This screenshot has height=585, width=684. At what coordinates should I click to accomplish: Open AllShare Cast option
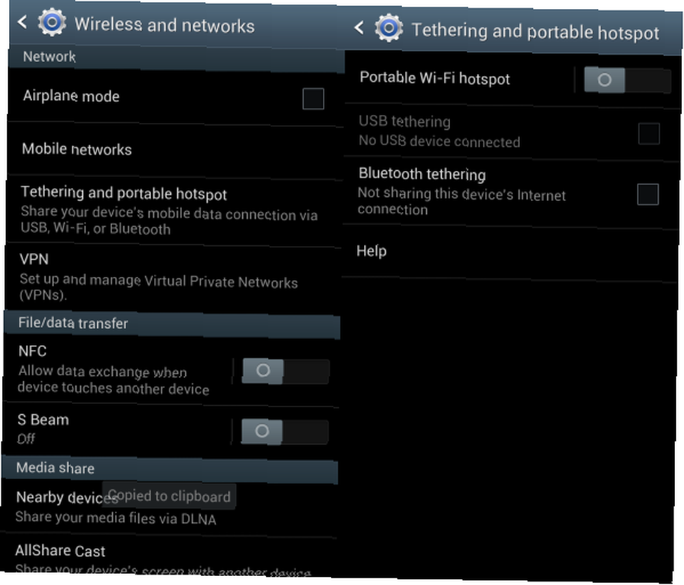click(x=168, y=556)
